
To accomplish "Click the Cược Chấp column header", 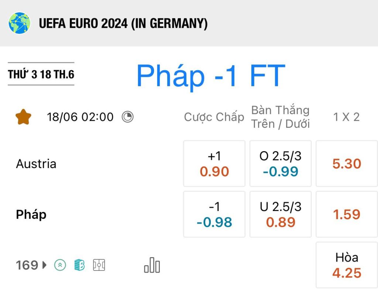I will pos(214,117).
